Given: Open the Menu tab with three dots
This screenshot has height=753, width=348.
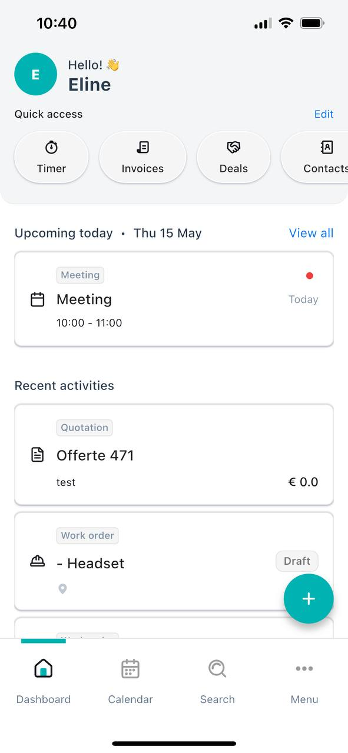Looking at the screenshot, I should click(x=304, y=682).
